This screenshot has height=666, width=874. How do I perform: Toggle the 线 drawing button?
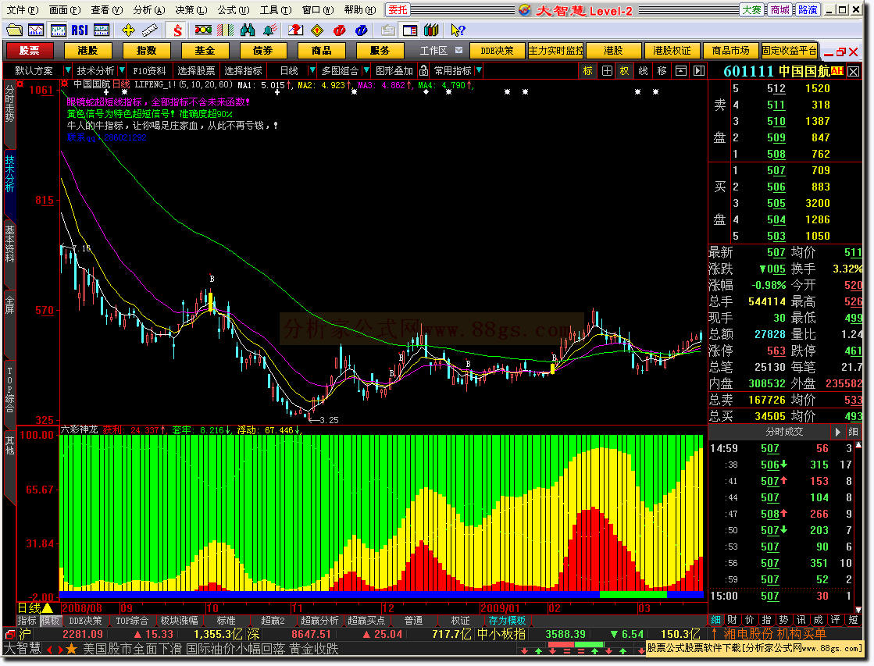(x=644, y=71)
